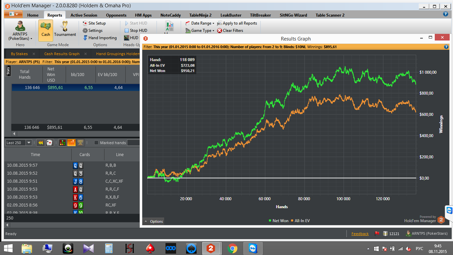Select the Tournament trophy game mode
This screenshot has width=453, height=255.
pyautogui.click(x=65, y=29)
